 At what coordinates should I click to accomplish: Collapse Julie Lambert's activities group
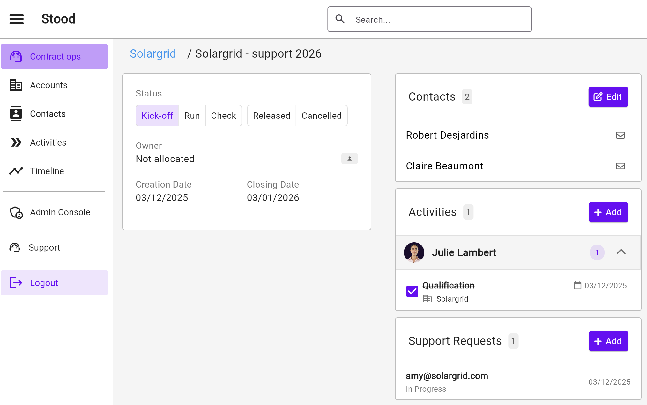coord(621,252)
